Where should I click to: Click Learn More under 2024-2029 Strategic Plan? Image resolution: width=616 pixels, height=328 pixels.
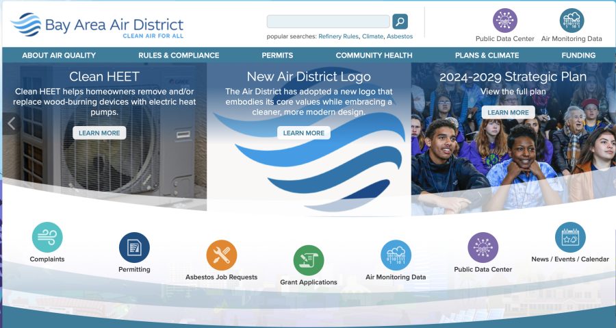[x=509, y=112]
